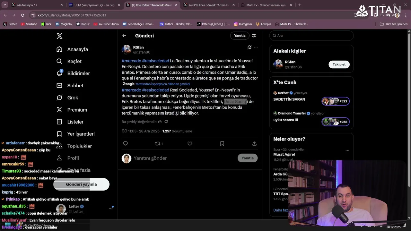Open reply sort settings icon

254,36
